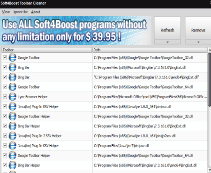Click icon of Bing Bar Helper 7.3.161.0\BingExt.dll row
Viewport: 211px width, 173px height.
pyautogui.click(x=12, y=126)
